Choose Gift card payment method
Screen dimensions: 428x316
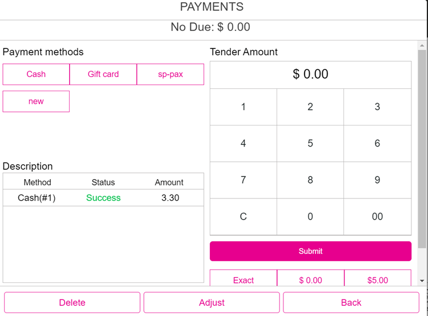point(103,74)
